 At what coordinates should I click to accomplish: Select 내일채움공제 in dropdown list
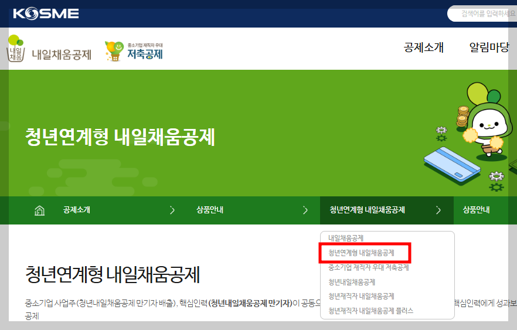click(346, 238)
